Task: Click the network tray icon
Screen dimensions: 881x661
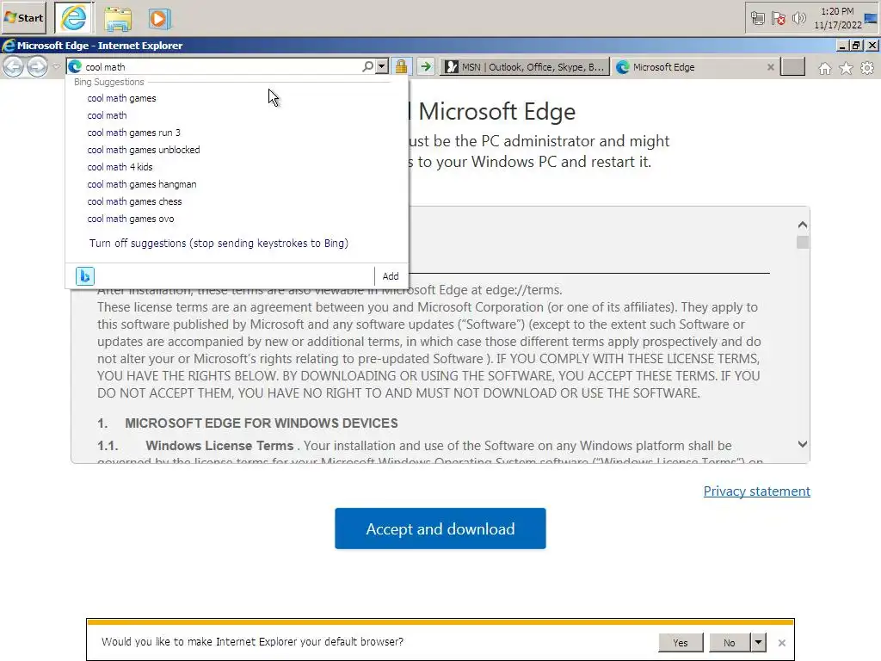Action: tap(757, 19)
